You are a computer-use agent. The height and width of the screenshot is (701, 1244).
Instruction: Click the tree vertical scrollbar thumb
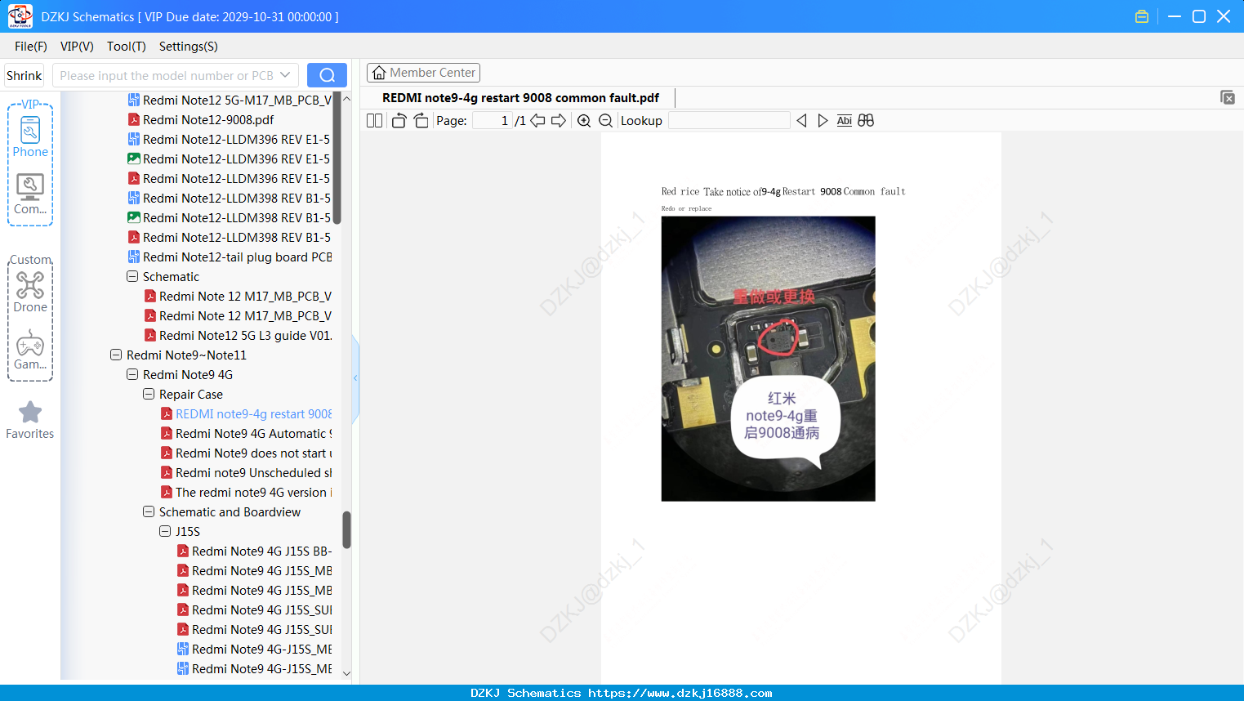346,530
